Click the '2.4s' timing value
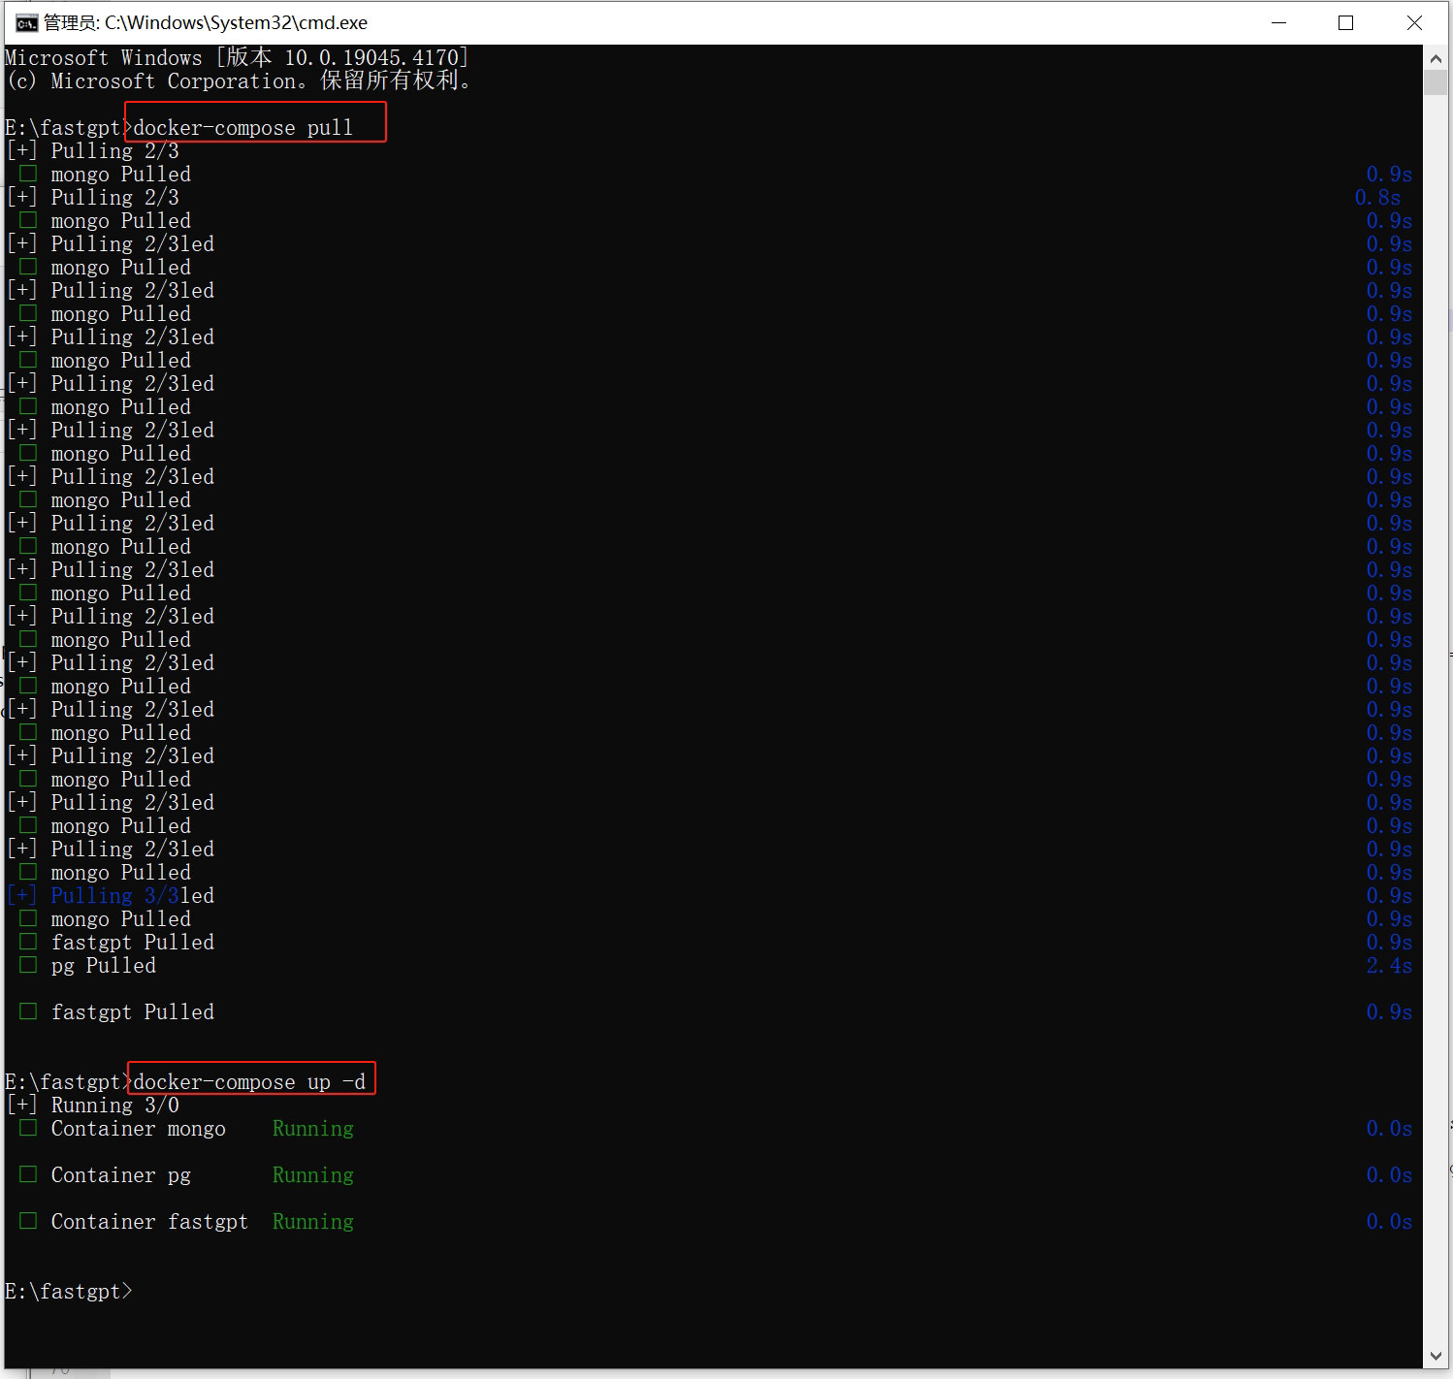Image resolution: width=1453 pixels, height=1379 pixels. [x=1389, y=966]
